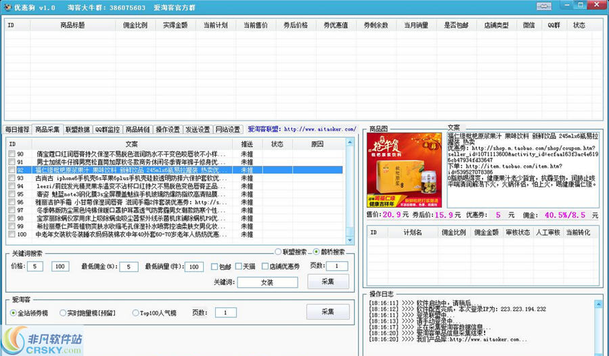The width and height of the screenshot is (609, 356).
Task: Click the 最低佣金 percentage field
Action: coord(129,267)
